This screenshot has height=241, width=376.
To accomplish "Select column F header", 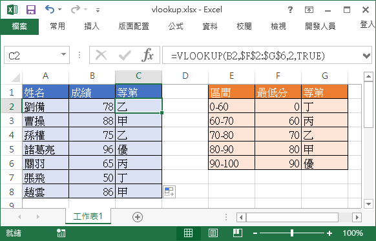I will 278,76.
